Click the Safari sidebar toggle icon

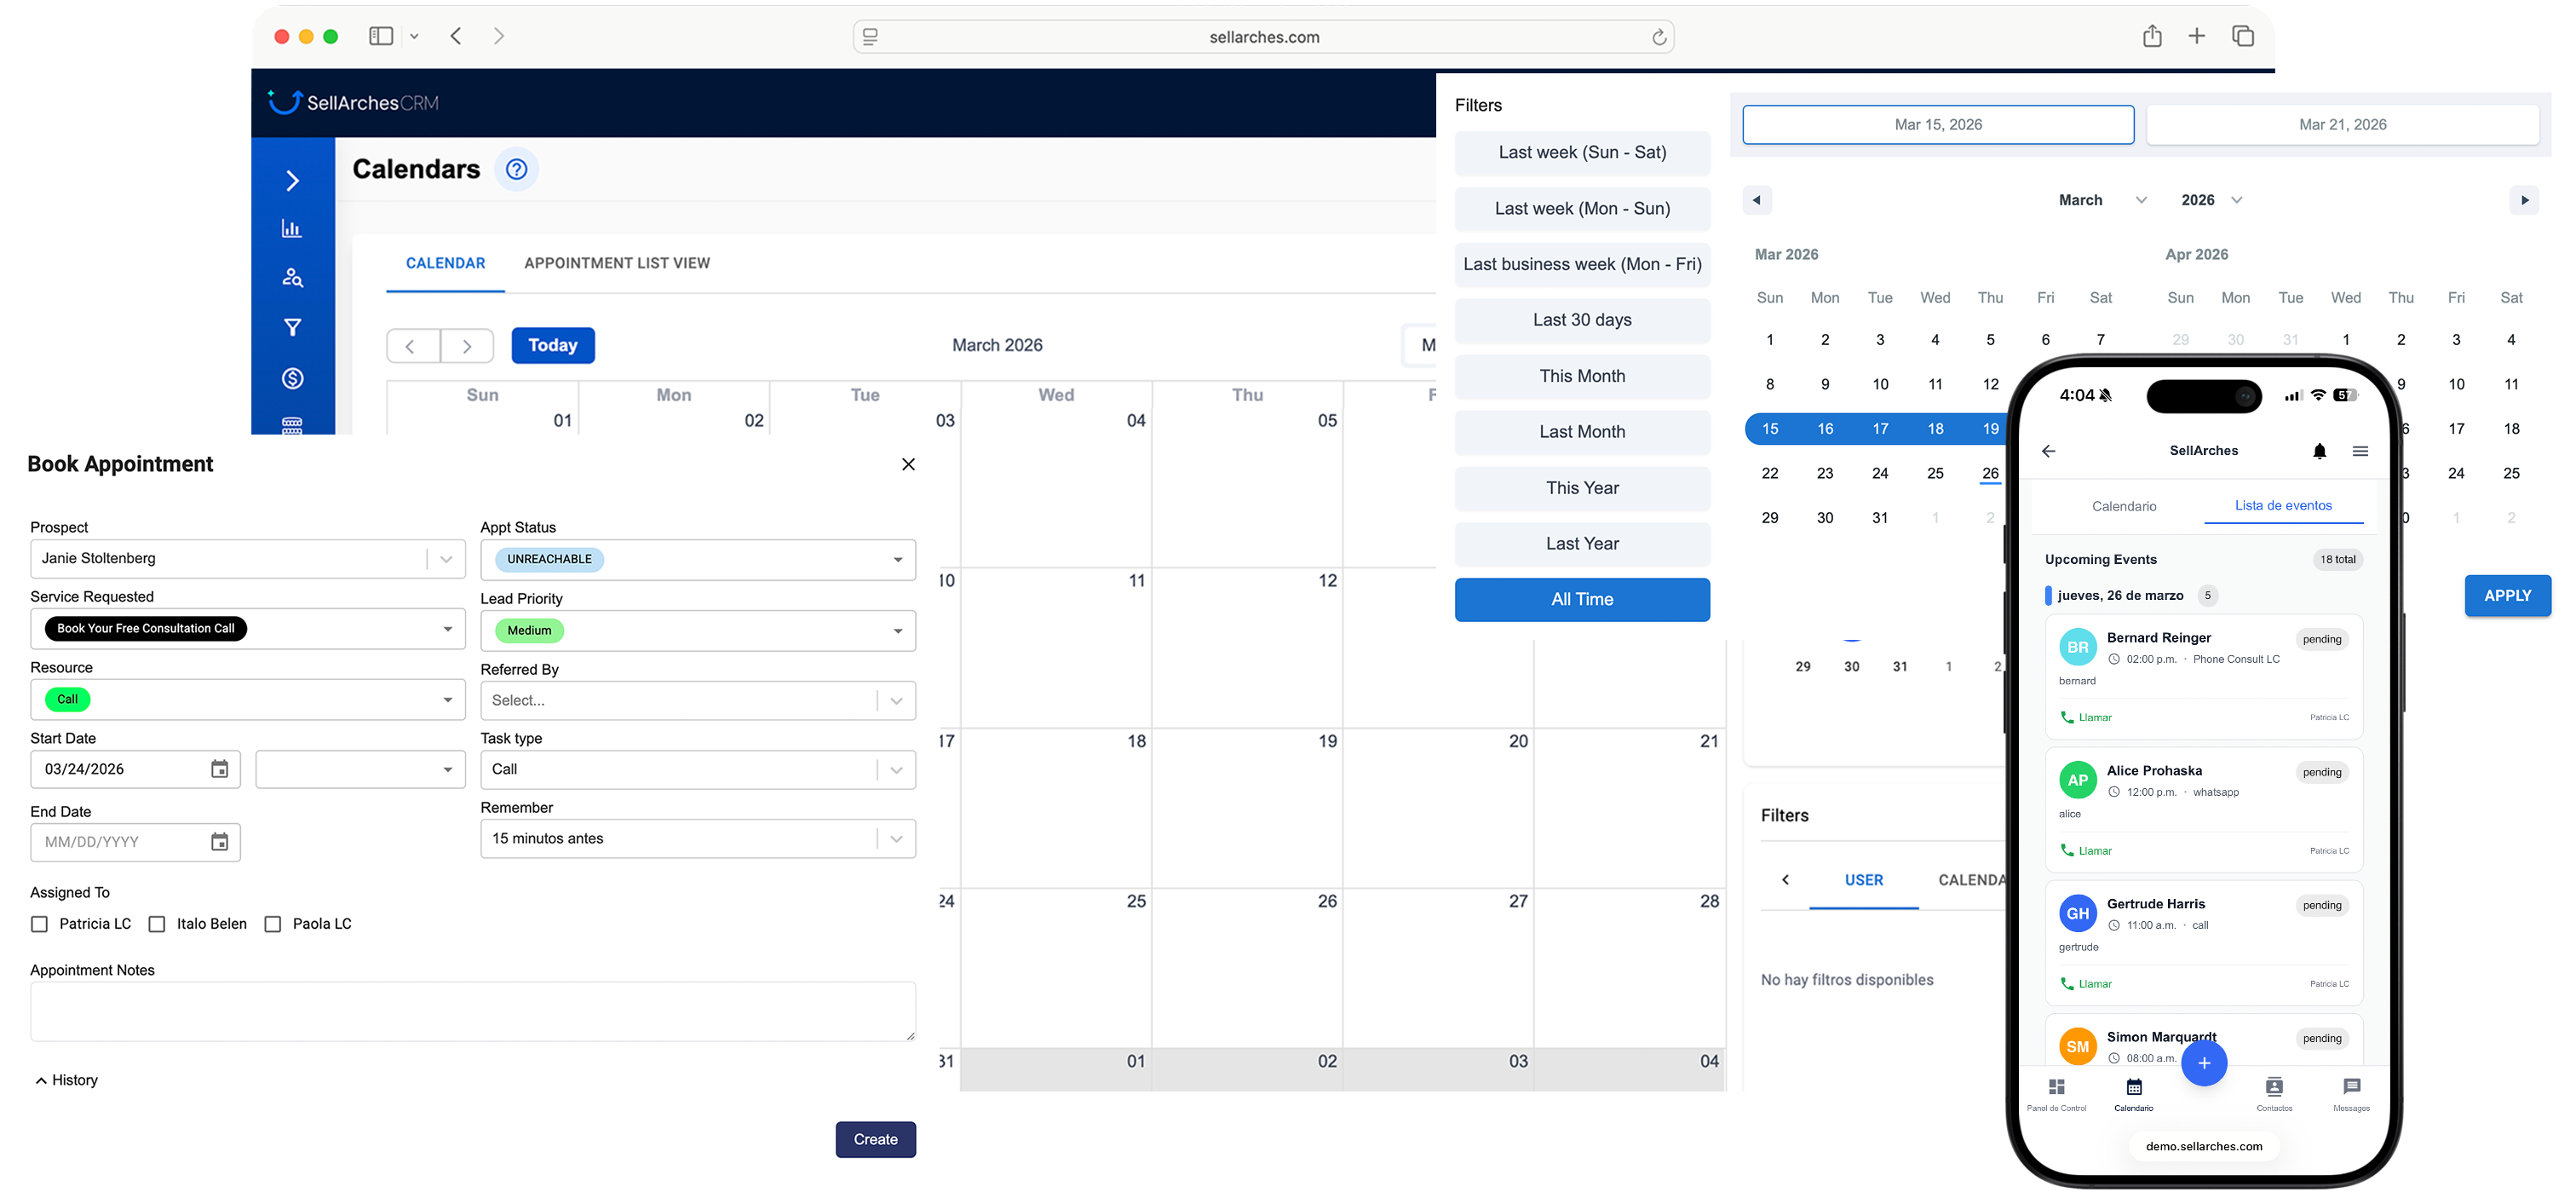[381, 37]
